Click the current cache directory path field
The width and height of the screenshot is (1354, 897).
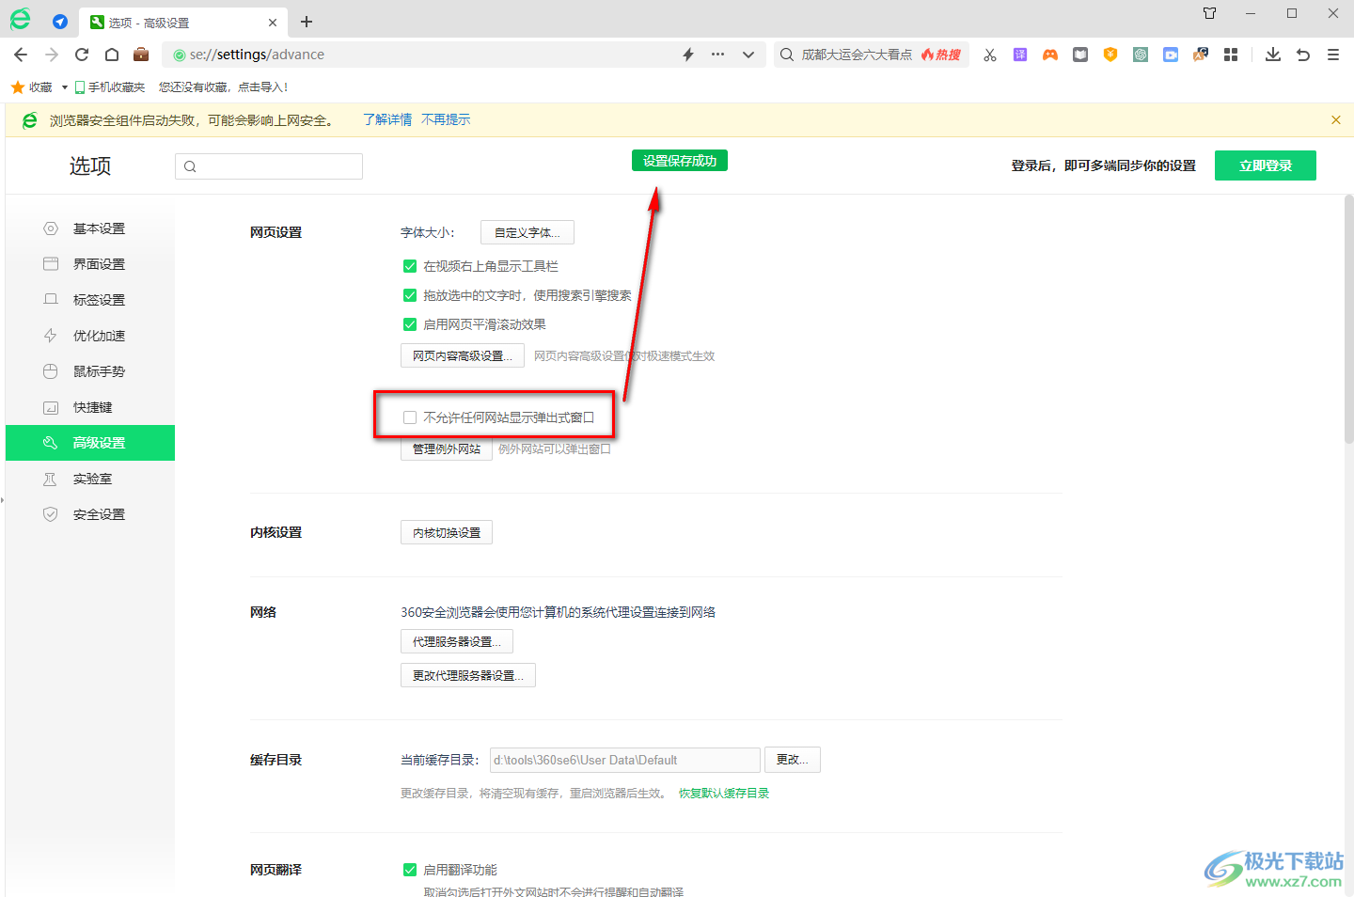pyautogui.click(x=625, y=760)
